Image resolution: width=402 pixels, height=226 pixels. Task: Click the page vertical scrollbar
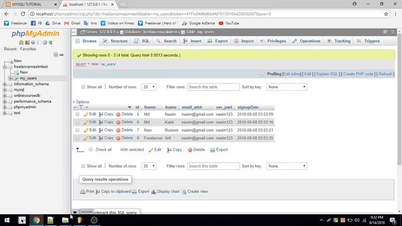pos(399,100)
